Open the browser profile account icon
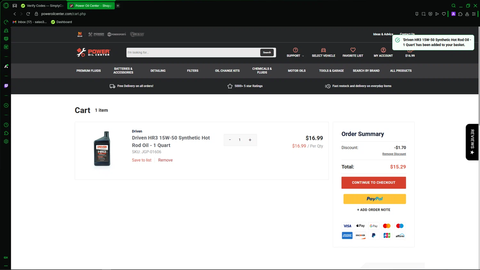480x270 pixels. 467,14
